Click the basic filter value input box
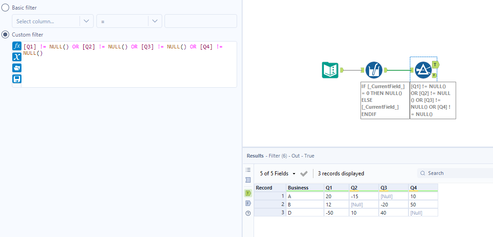Screen dimensions: 493x237 pyautogui.click(x=201, y=21)
